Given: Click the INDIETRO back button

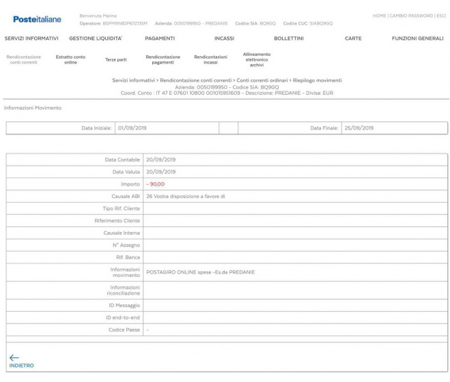Looking at the screenshot, I should pos(21,365).
